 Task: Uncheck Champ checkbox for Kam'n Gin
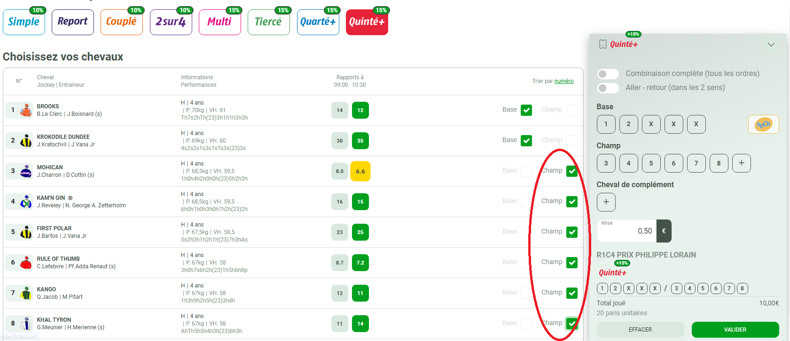(x=571, y=202)
